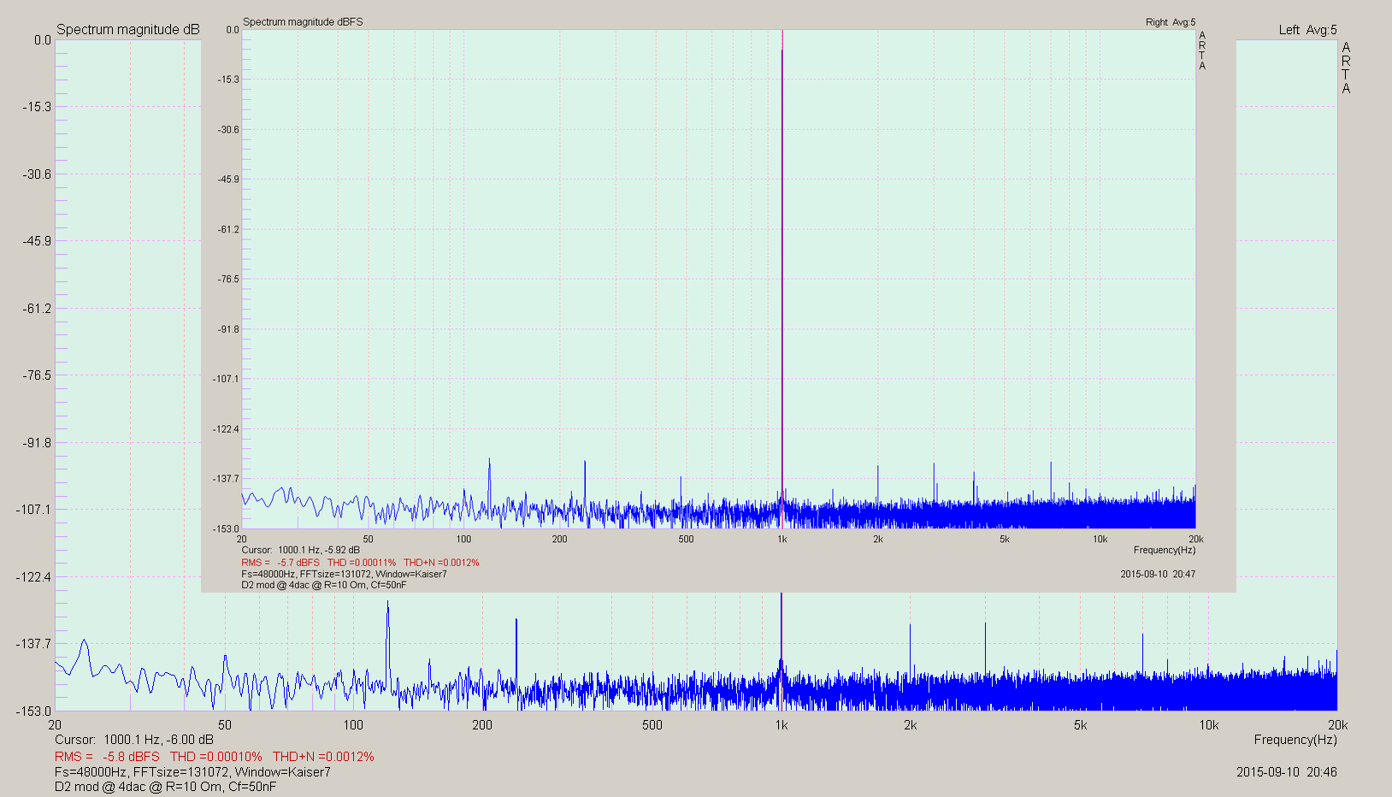Image resolution: width=1392 pixels, height=797 pixels.
Task: Click the '0.0' y-axis label of Left plot
Action: click(x=43, y=40)
